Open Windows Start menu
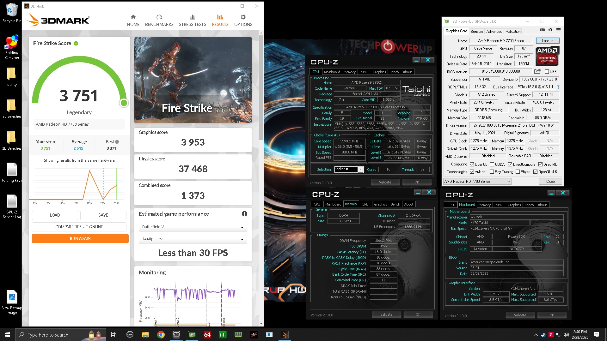 tap(8, 335)
